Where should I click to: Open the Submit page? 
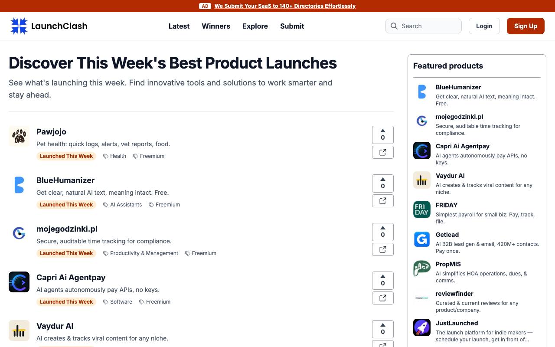pos(292,26)
